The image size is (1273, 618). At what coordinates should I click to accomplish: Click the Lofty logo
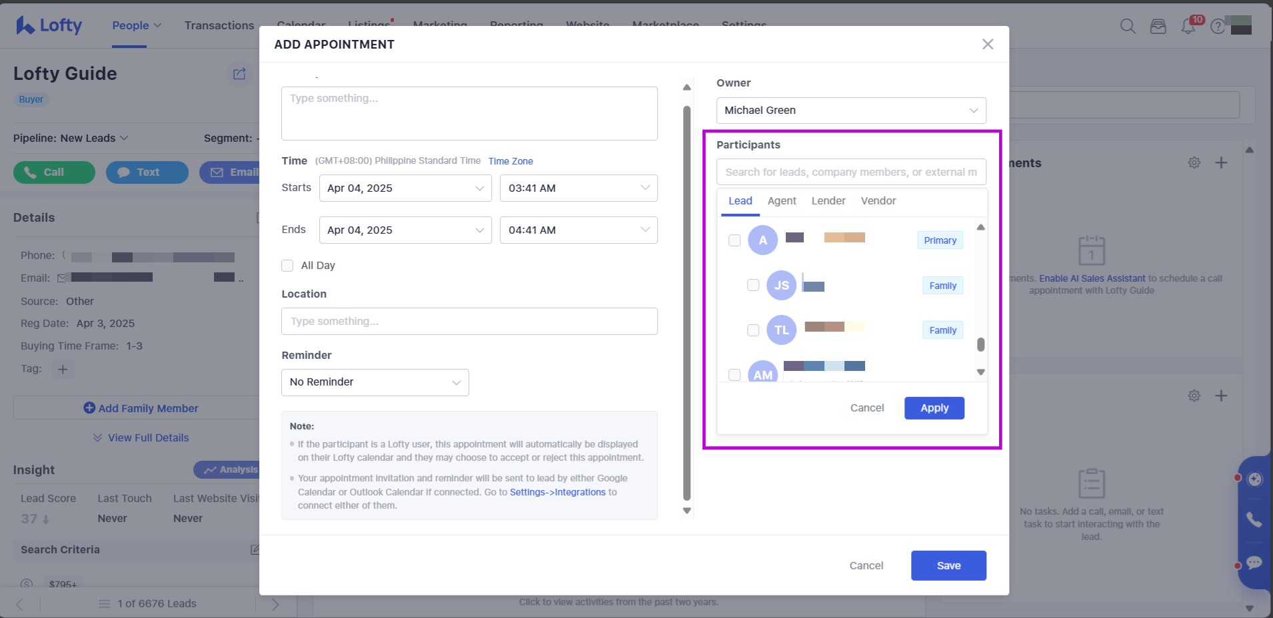point(49,25)
